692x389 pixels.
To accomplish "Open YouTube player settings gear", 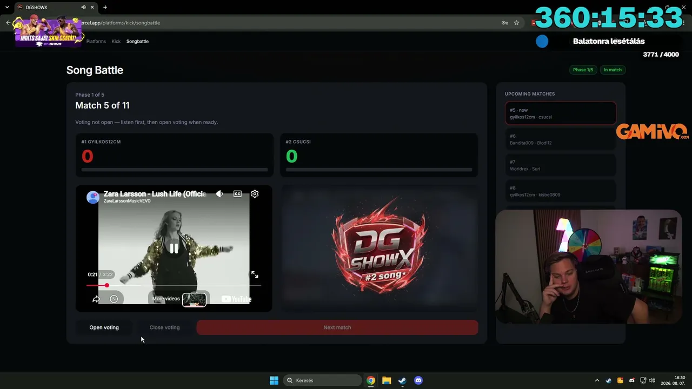I will [x=255, y=194].
